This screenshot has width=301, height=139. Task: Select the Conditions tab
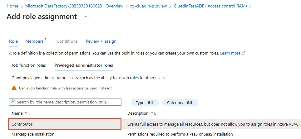[67, 41]
